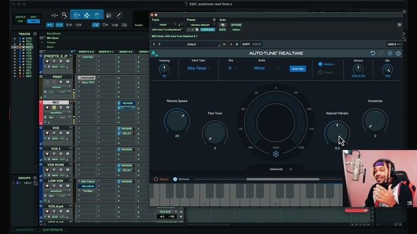The height and width of the screenshot is (234, 417).
Task: Click the PASTE button
Action: click(x=257, y=44)
